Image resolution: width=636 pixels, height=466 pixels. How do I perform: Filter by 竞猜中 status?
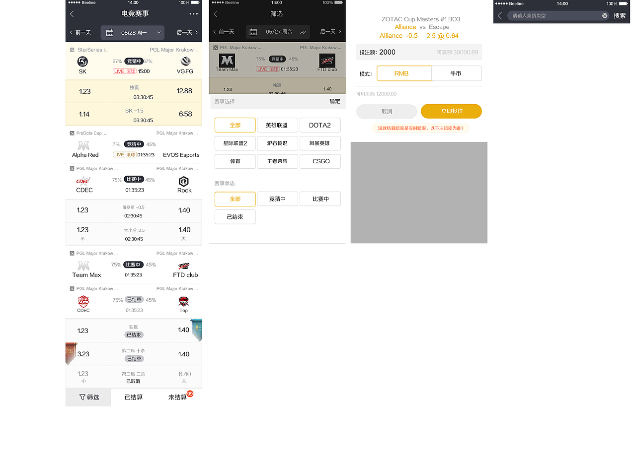[277, 199]
